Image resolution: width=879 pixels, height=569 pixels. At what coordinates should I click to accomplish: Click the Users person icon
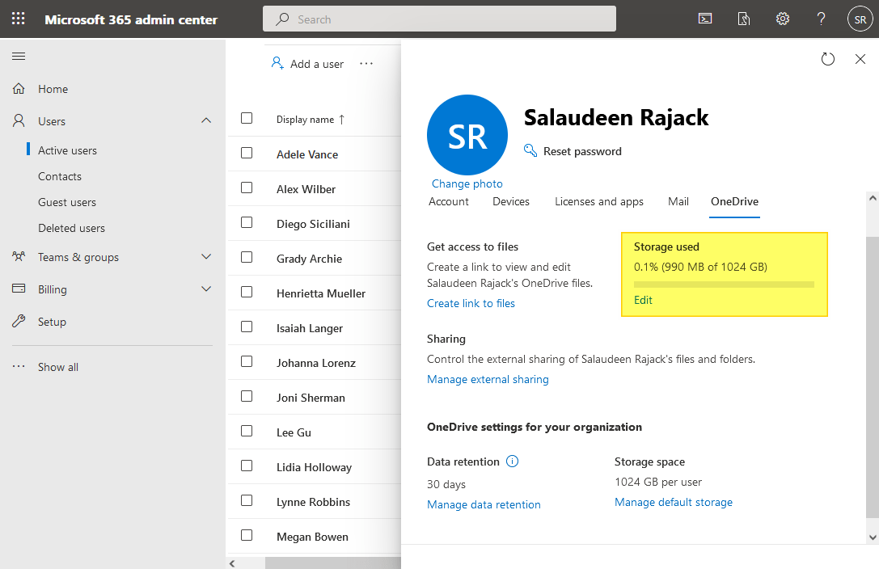(19, 121)
